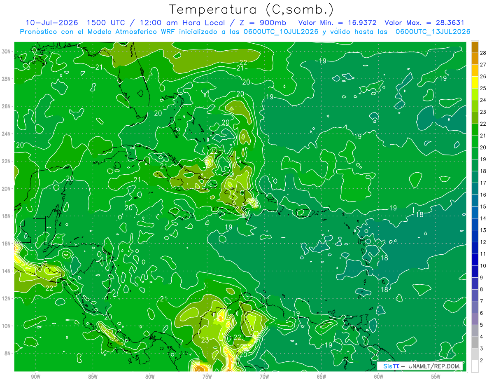The image size is (494, 382).
Task: Select the date "10-Jul-2026" in header
Action: coord(51,23)
